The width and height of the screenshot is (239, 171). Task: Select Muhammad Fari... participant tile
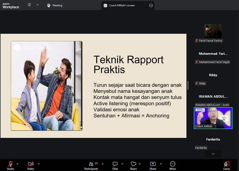[213, 54]
